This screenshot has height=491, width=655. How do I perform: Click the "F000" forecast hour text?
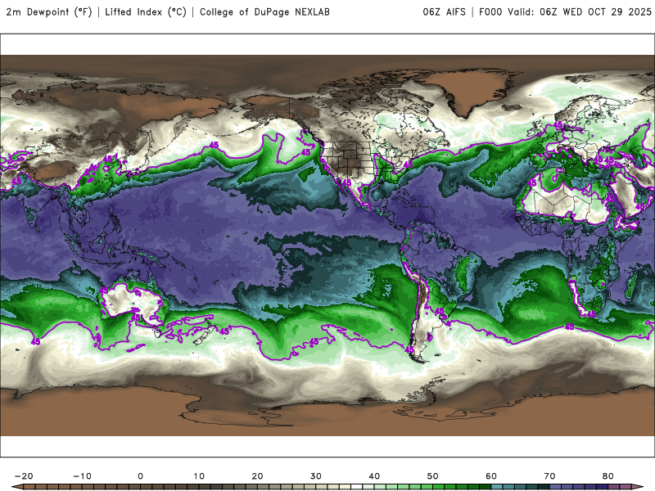point(490,11)
